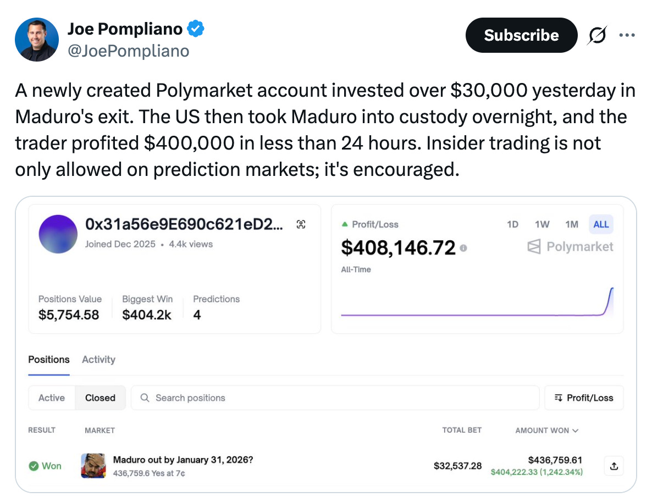
Task: Click the blue verified badge
Action: 196,29
